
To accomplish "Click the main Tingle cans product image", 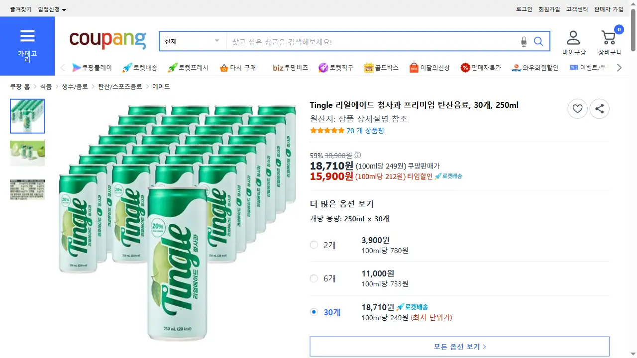I will coord(177,223).
